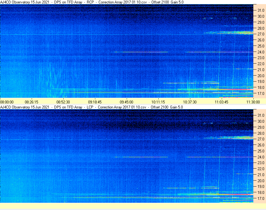Click the 22.0 frequency label on RCP panel
This screenshot has width=266, height=210.
click(x=261, y=64)
